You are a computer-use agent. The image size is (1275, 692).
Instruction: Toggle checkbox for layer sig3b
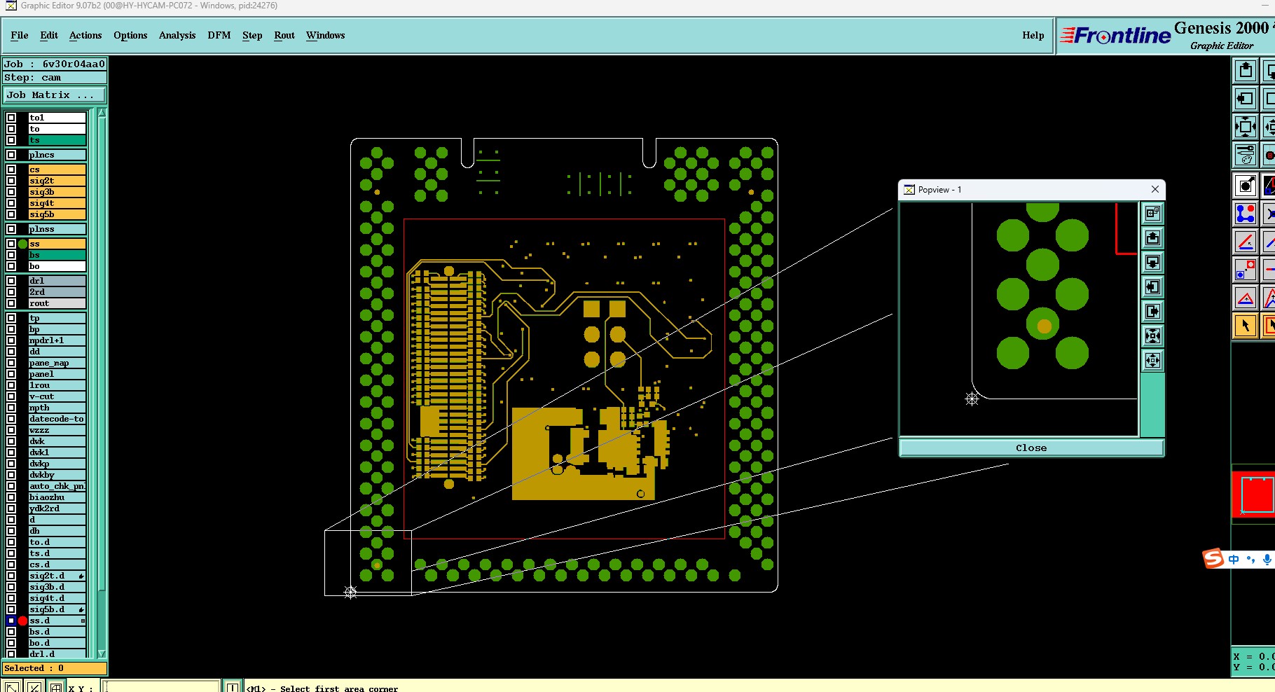[11, 192]
